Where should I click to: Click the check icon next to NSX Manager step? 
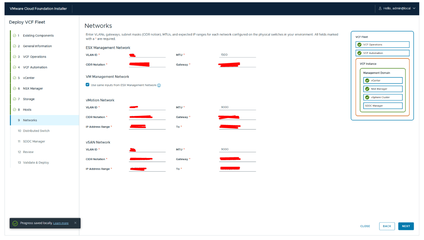point(14,89)
